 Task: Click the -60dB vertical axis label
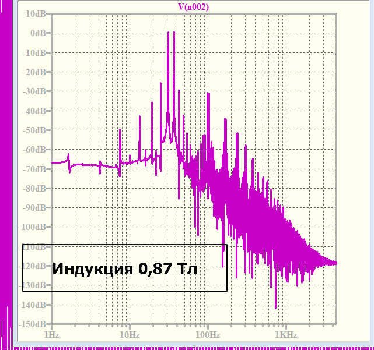coord(34,150)
